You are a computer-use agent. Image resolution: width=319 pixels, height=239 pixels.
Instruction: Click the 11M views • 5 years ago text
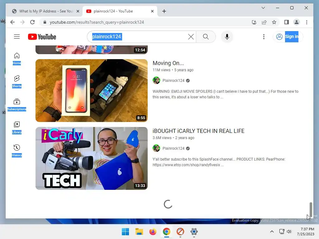click(173, 70)
